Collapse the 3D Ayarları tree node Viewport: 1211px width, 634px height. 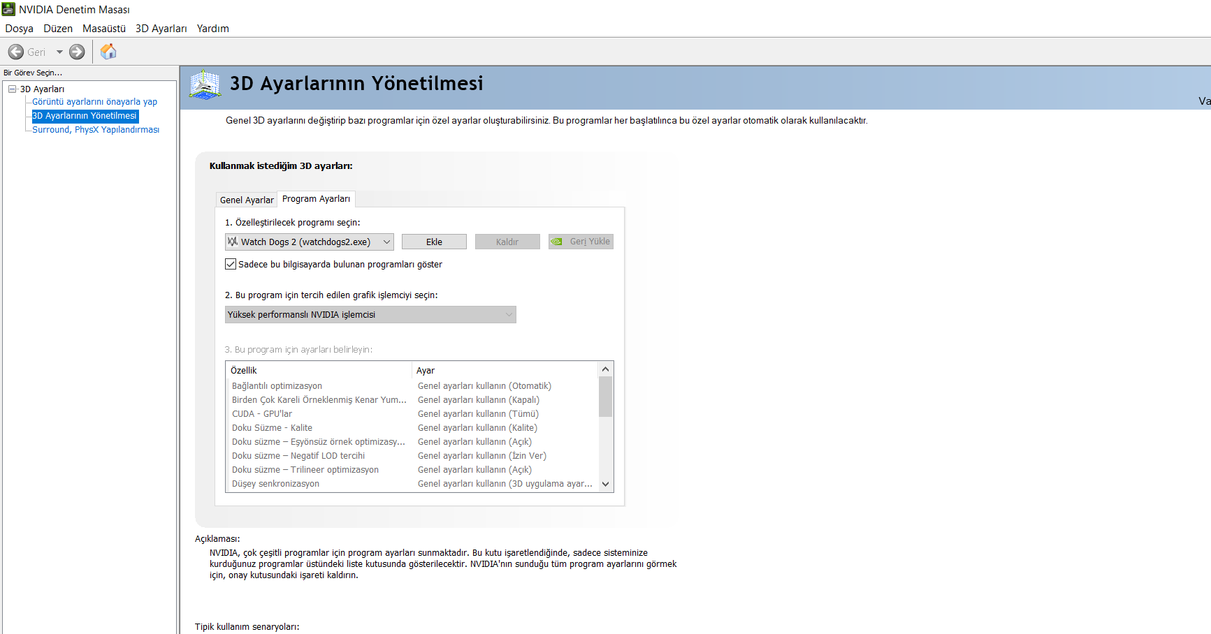[13, 89]
